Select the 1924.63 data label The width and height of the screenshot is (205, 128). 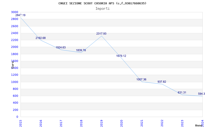pos(61,48)
